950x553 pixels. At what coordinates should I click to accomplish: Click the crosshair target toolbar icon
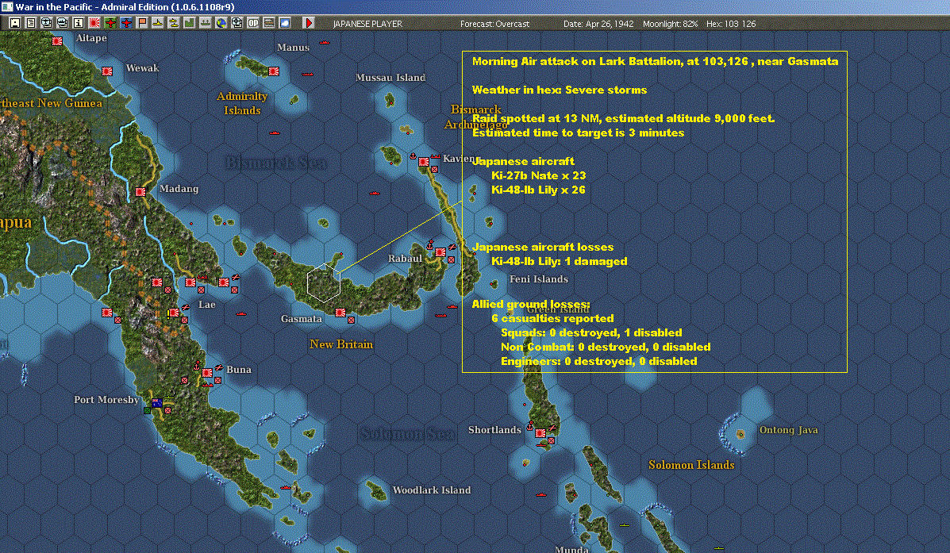(x=237, y=23)
